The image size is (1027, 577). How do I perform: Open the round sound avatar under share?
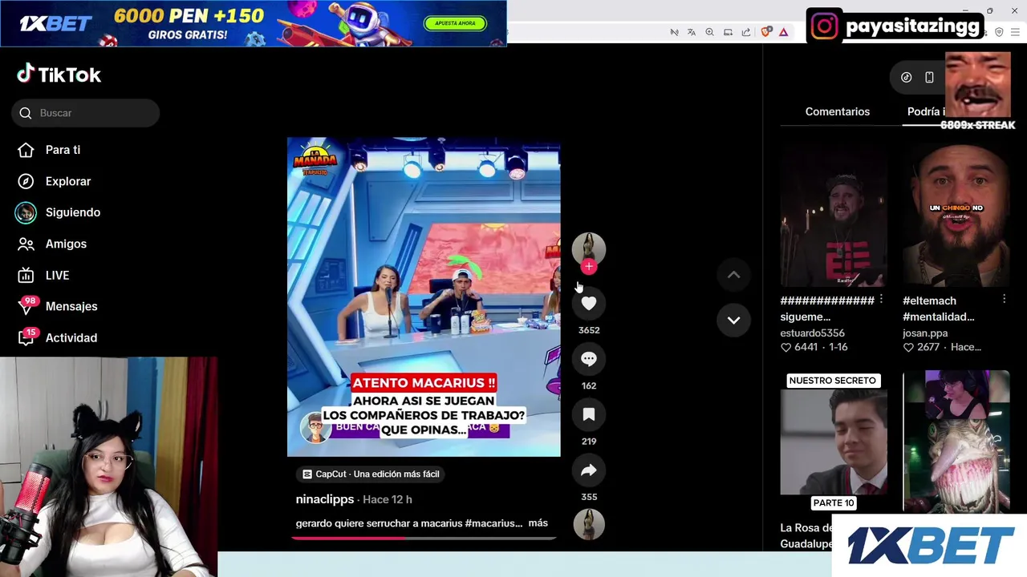point(589,525)
